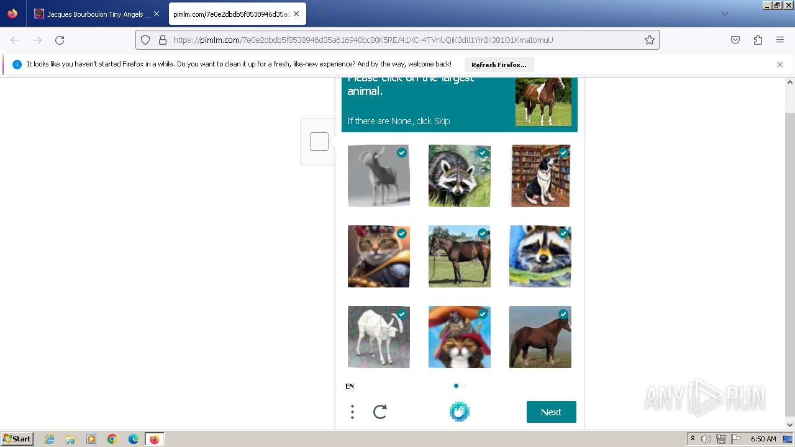Show site security padlock info
The height and width of the screenshot is (447, 795).
pyautogui.click(x=163, y=40)
